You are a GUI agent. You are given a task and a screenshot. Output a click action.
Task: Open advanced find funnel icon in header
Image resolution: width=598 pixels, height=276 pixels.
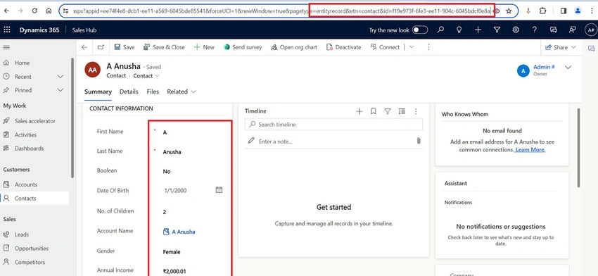click(497, 30)
